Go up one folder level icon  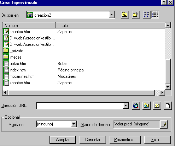pyautogui.click(x=125, y=15)
